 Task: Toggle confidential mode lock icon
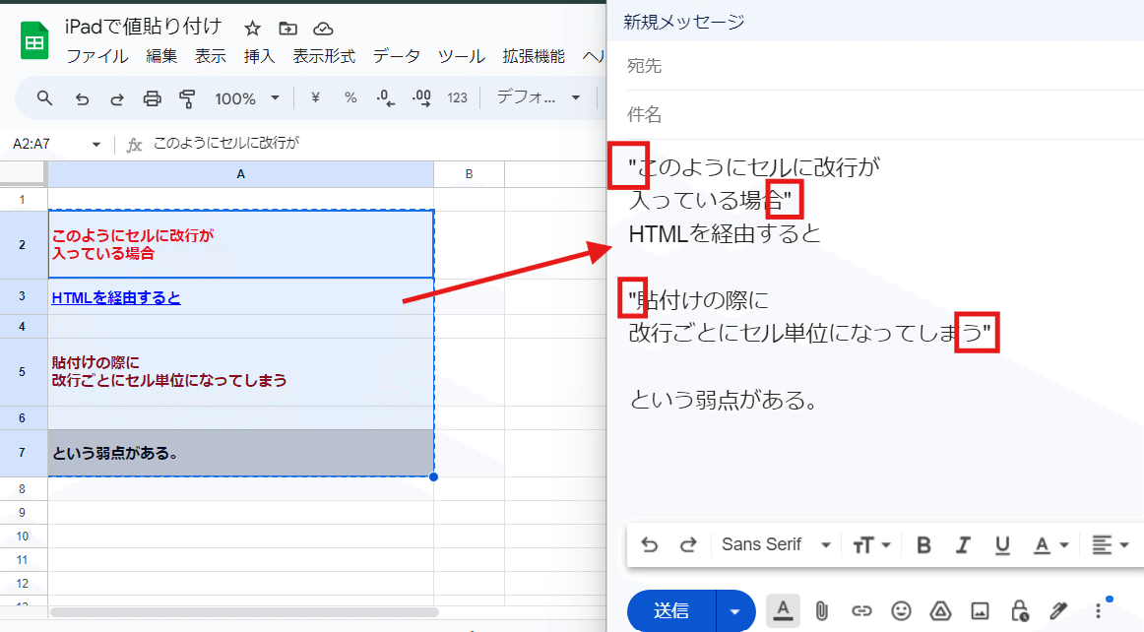click(x=1019, y=611)
